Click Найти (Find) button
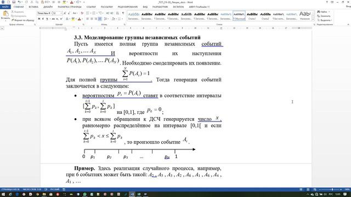The width and height of the screenshot is (351, 197). pos(324,11)
